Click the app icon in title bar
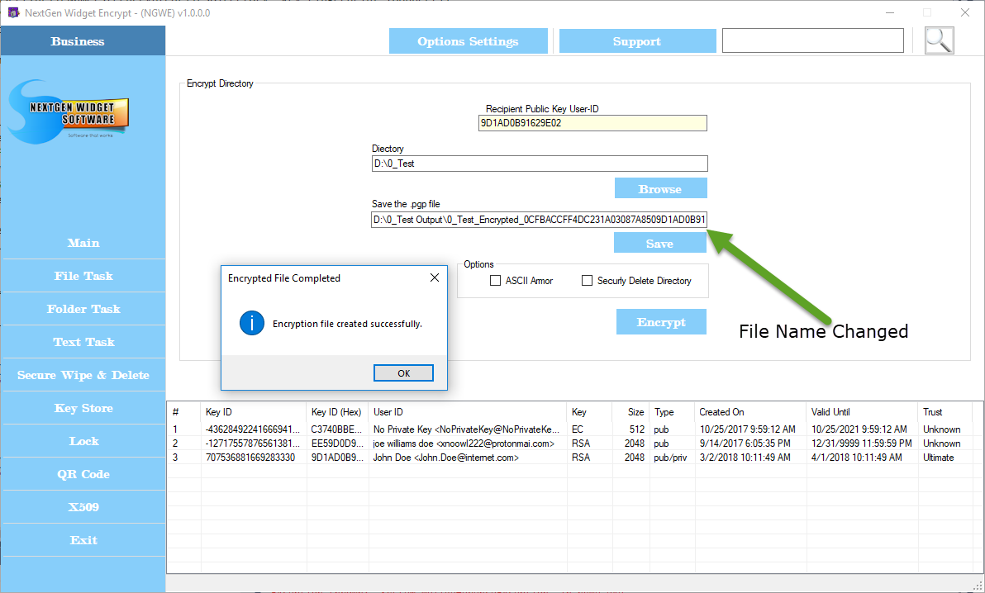 (x=13, y=12)
